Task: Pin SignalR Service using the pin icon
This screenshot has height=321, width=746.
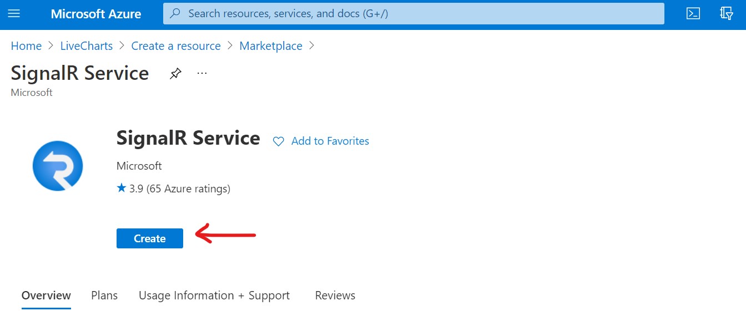Action: click(175, 73)
